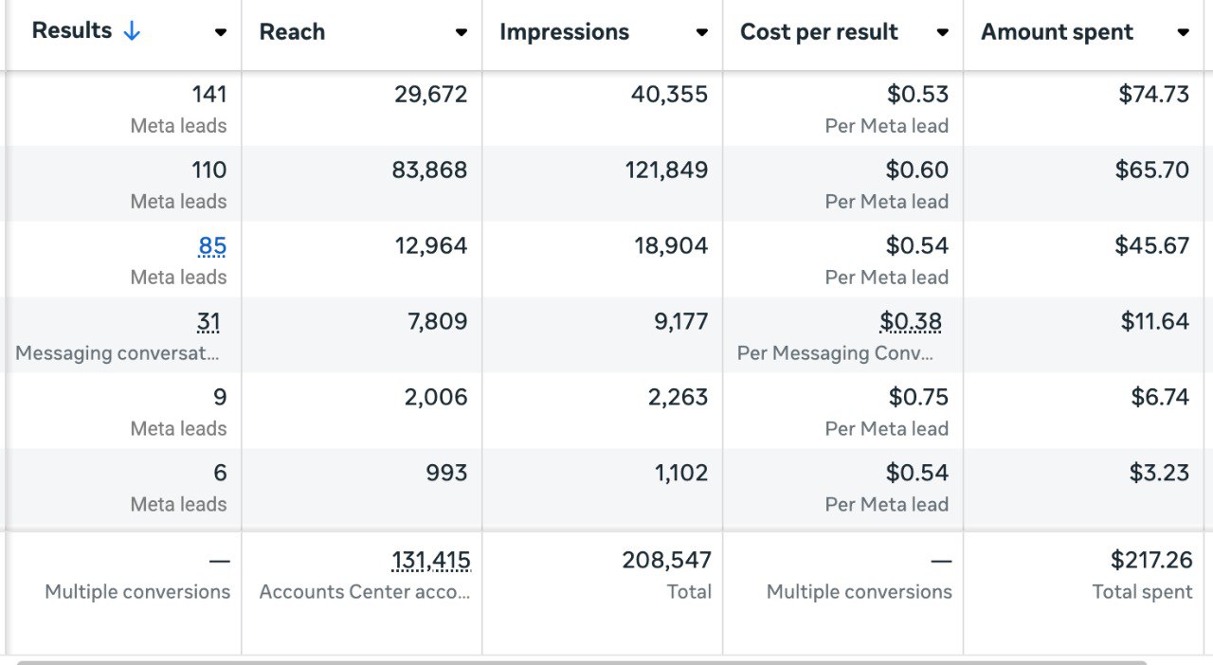
Task: Expand the Impressions column dropdown caret
Action: coord(701,32)
